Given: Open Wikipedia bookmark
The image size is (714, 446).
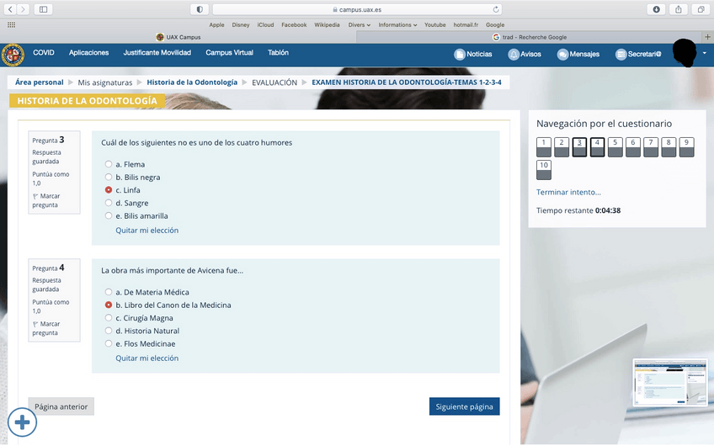Looking at the screenshot, I should click(x=327, y=24).
